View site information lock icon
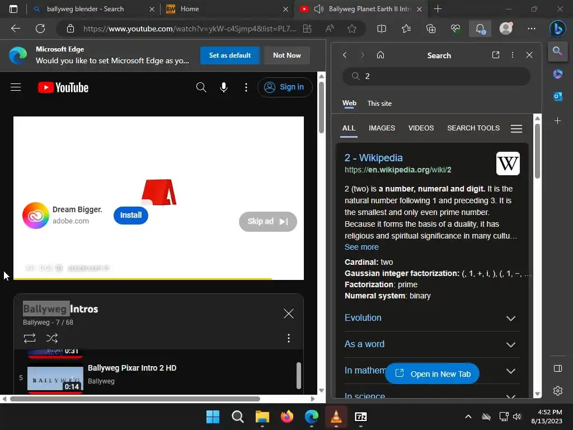This screenshot has width=573, height=430. point(71,29)
